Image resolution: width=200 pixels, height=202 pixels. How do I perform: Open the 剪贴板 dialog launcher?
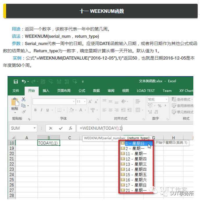[29, 119]
